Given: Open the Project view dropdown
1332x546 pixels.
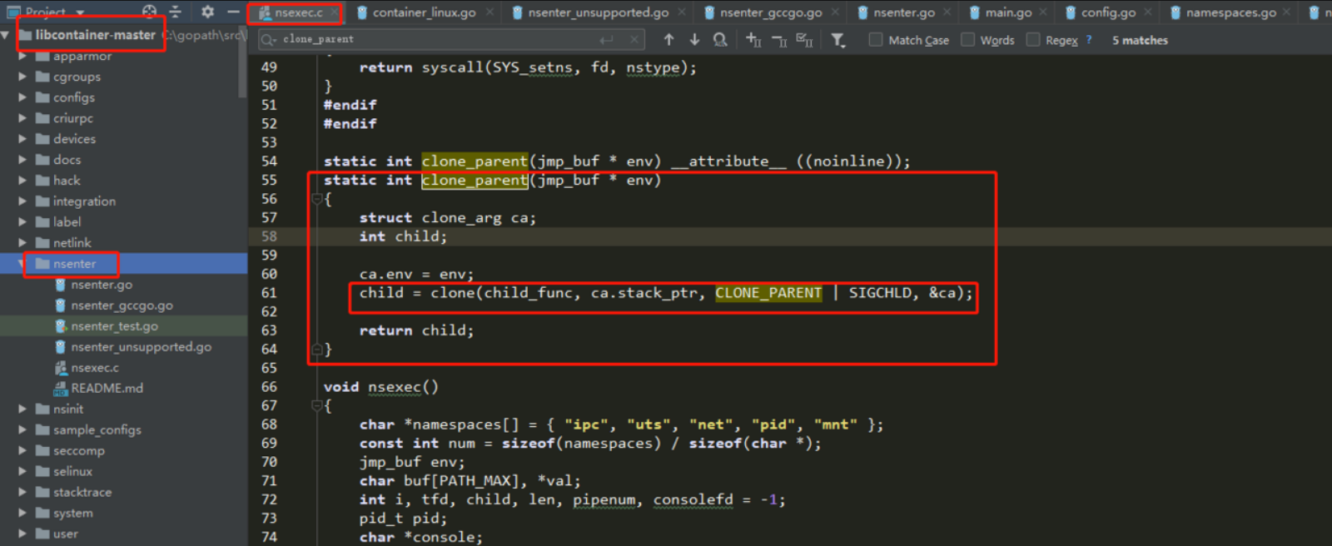Looking at the screenshot, I should pos(80,12).
